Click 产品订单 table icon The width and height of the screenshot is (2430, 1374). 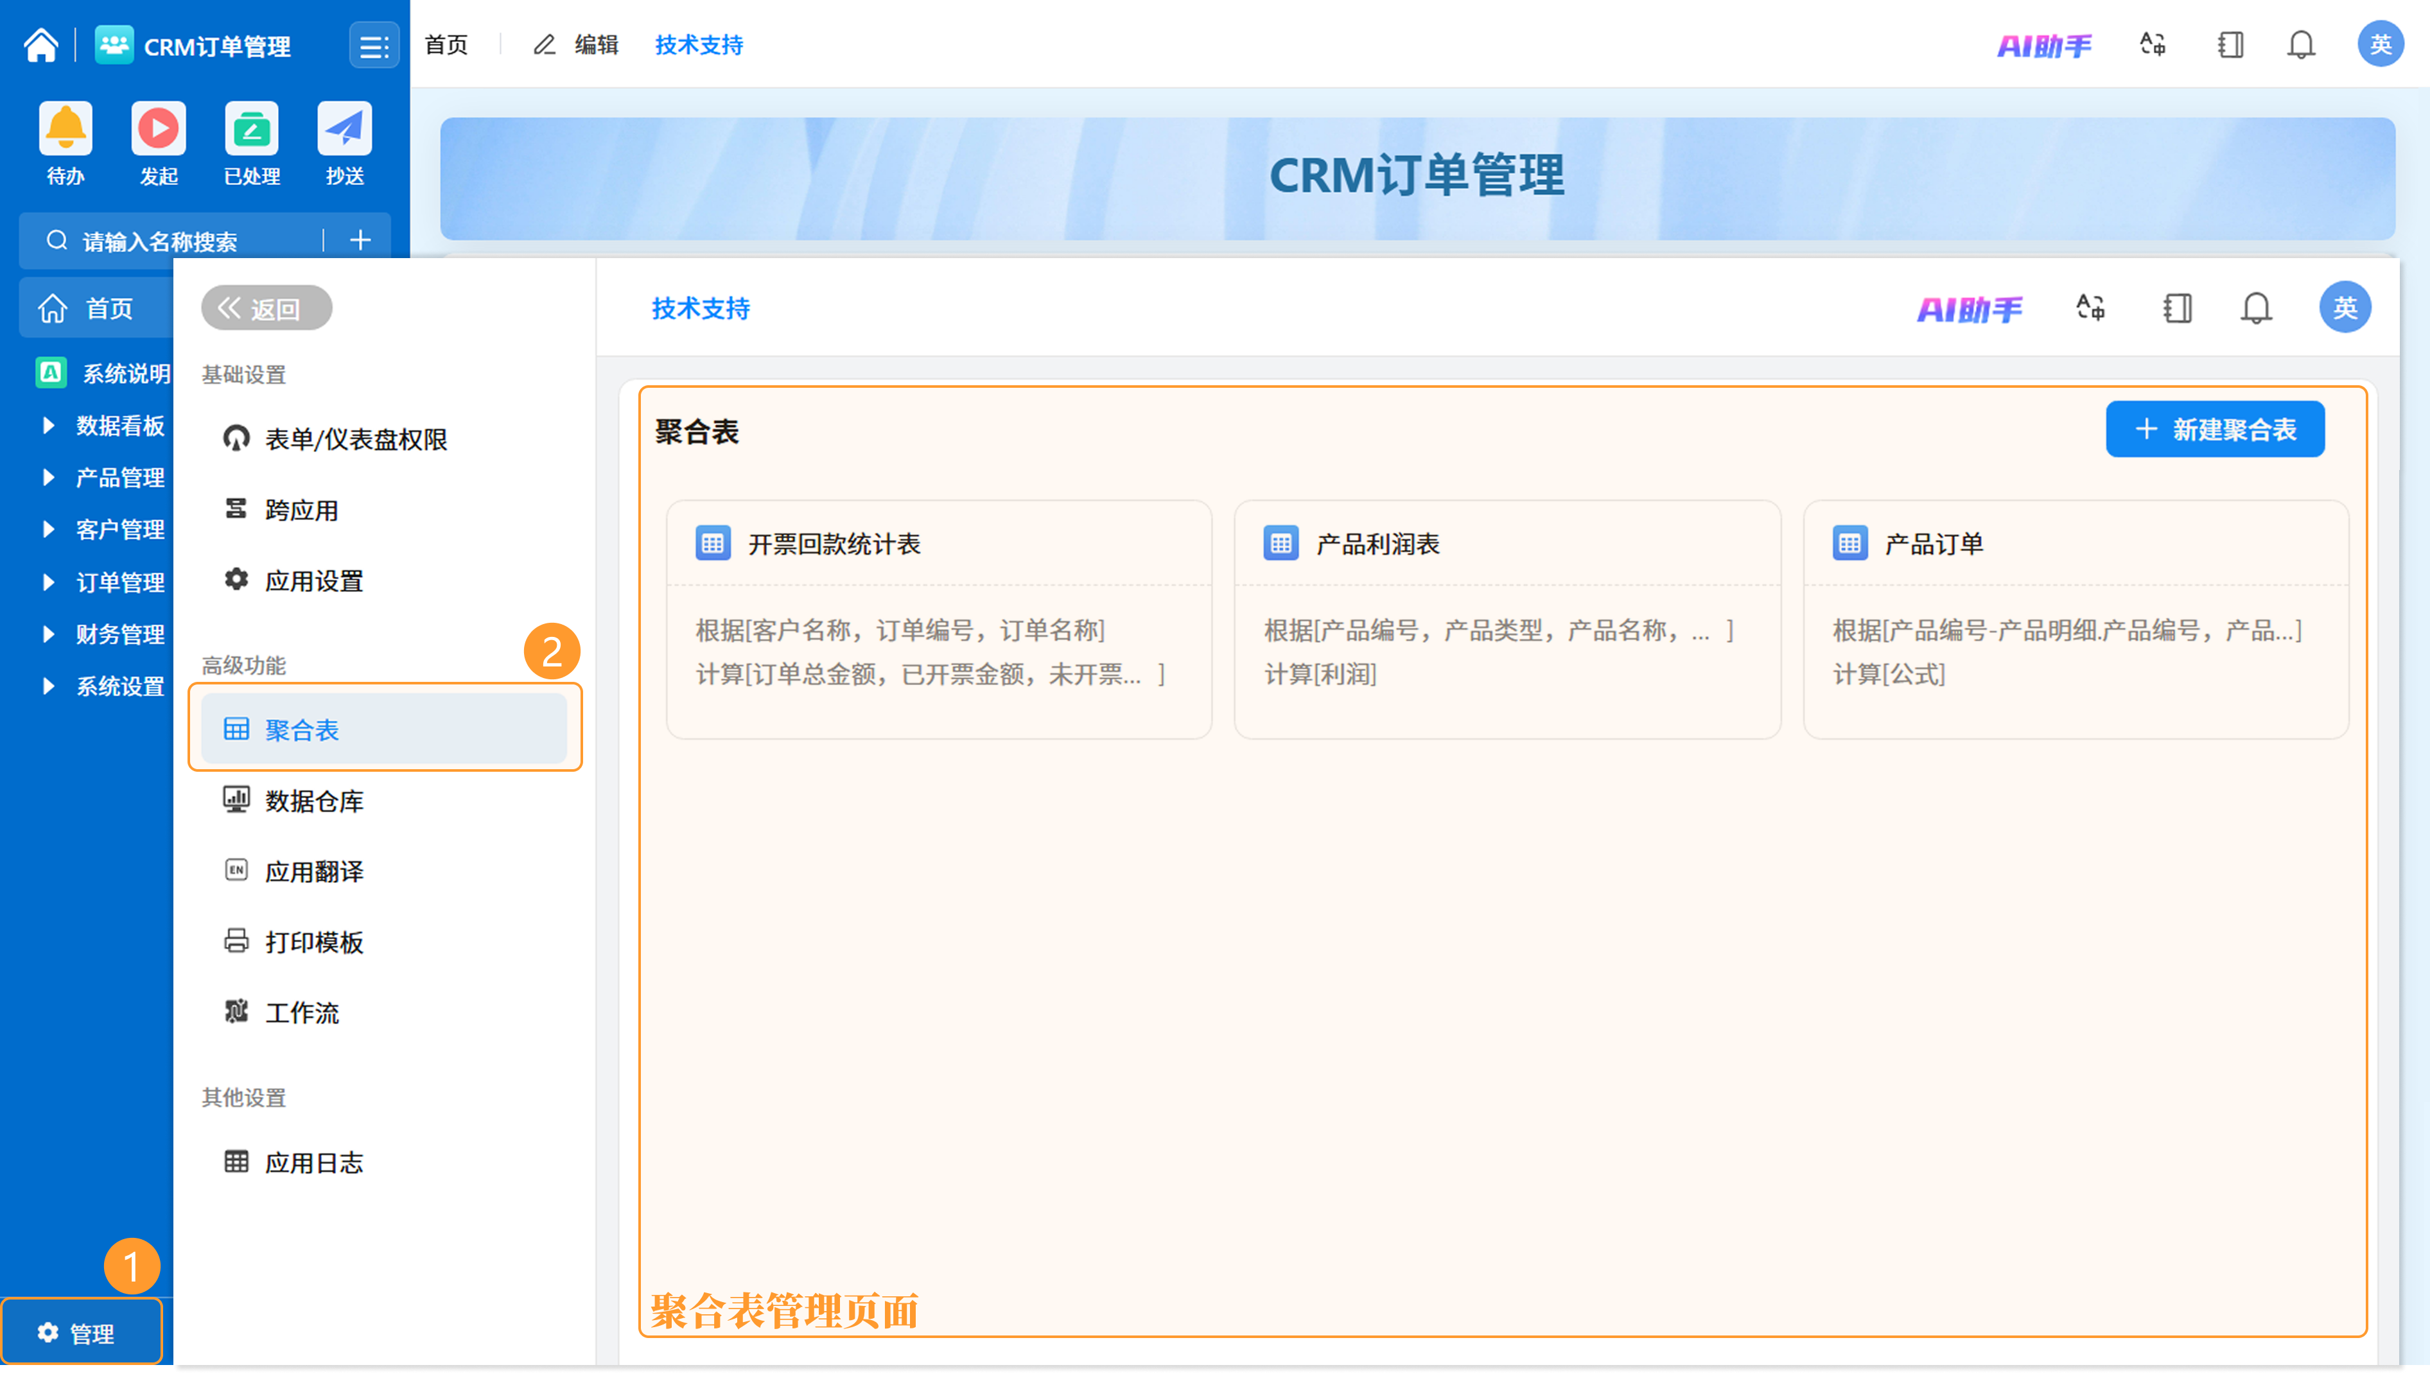coord(1849,544)
